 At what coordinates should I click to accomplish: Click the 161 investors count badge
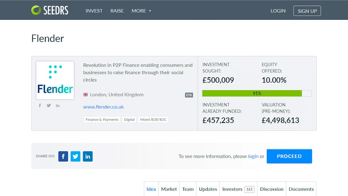pos(249,189)
